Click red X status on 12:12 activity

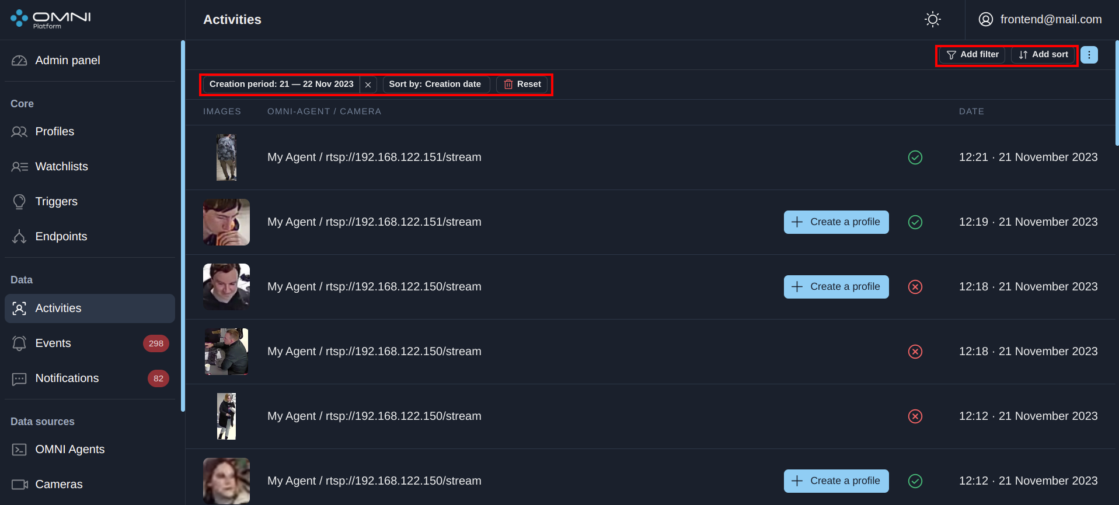pos(915,416)
